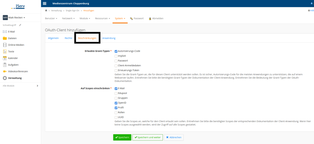Enable Gruppen scope checkbox

[116, 98]
